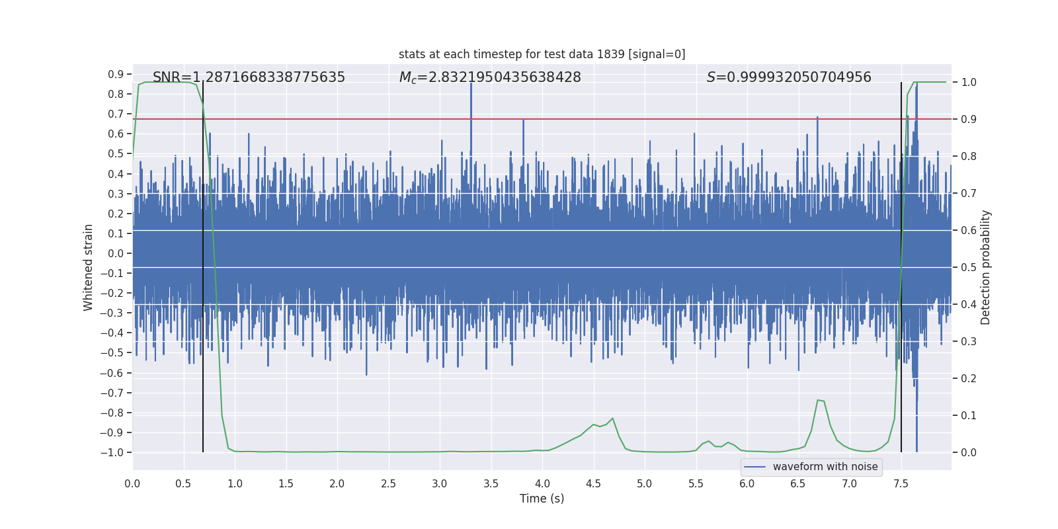Click the 0.7 tick on the Detection probability axis

pyautogui.click(x=969, y=193)
